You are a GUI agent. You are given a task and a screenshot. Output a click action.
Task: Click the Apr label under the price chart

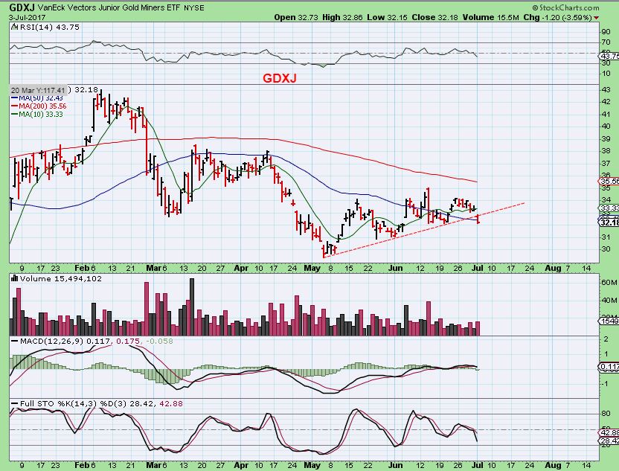coord(241,268)
